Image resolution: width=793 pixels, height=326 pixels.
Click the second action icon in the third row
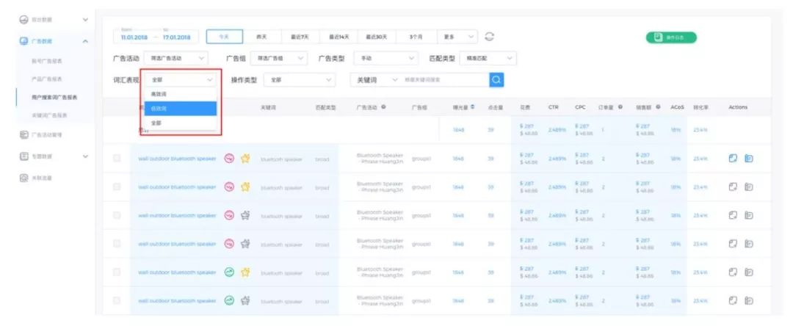(749, 215)
